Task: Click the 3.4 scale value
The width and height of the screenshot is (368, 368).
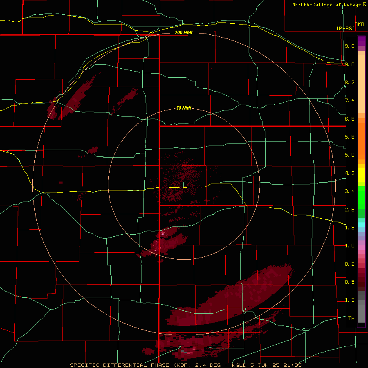Action: pyautogui.click(x=350, y=191)
